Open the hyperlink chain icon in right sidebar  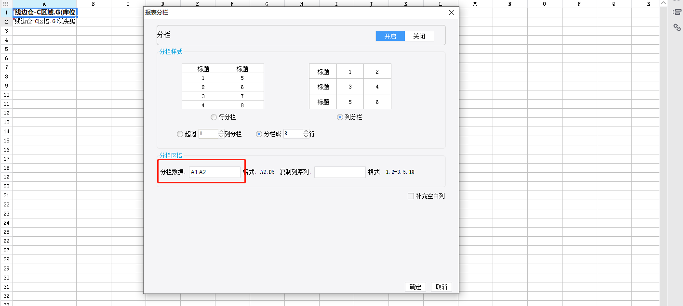coord(677,27)
